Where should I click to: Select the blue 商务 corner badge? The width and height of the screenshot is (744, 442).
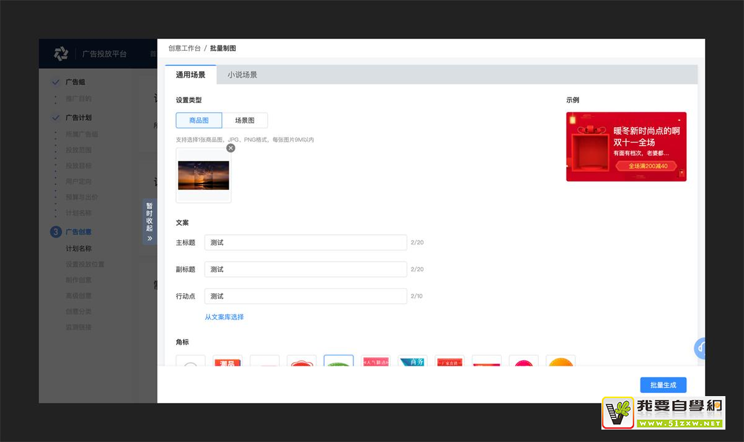412,361
